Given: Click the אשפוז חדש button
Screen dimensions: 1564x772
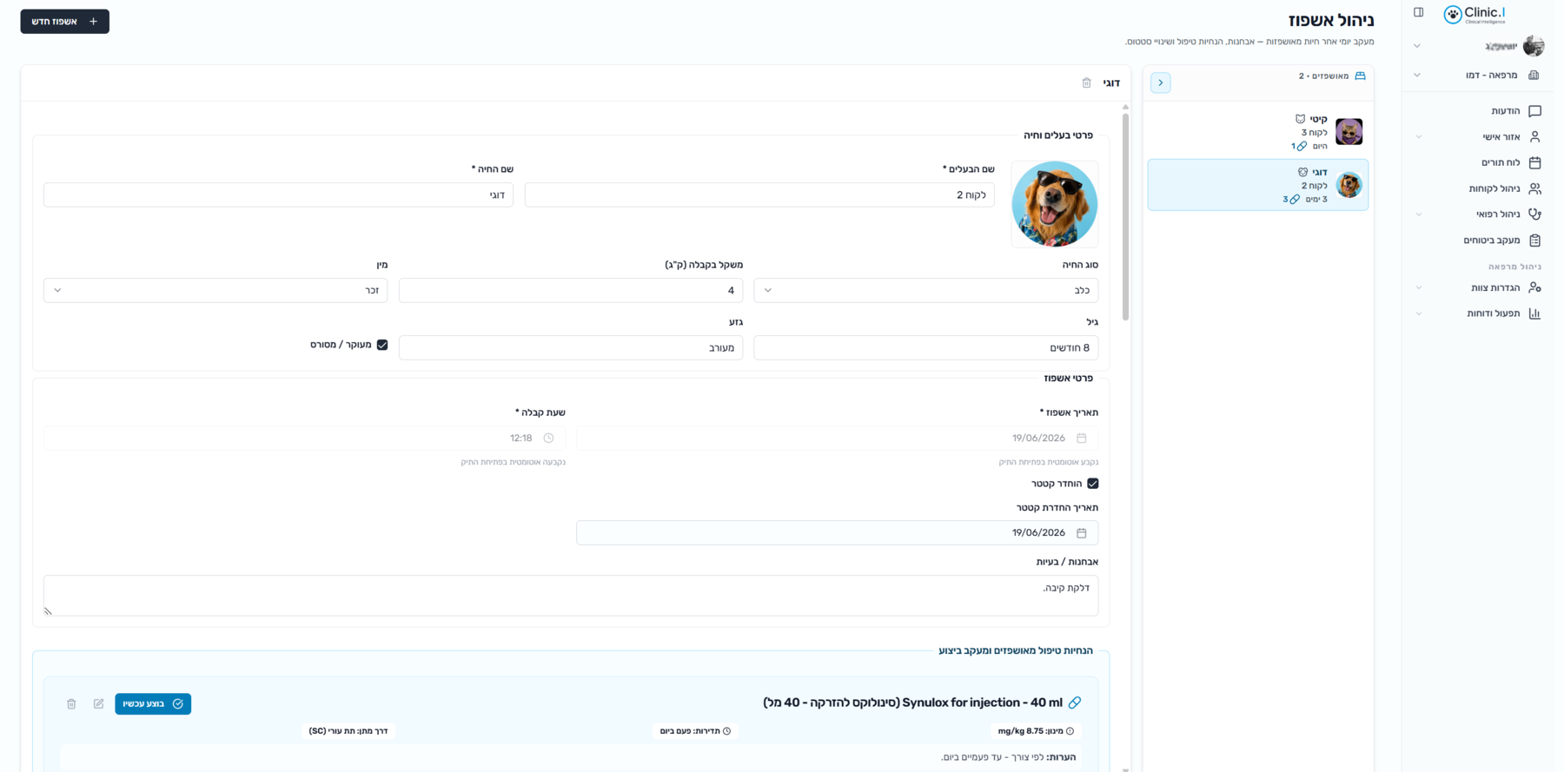Looking at the screenshot, I should click(65, 22).
